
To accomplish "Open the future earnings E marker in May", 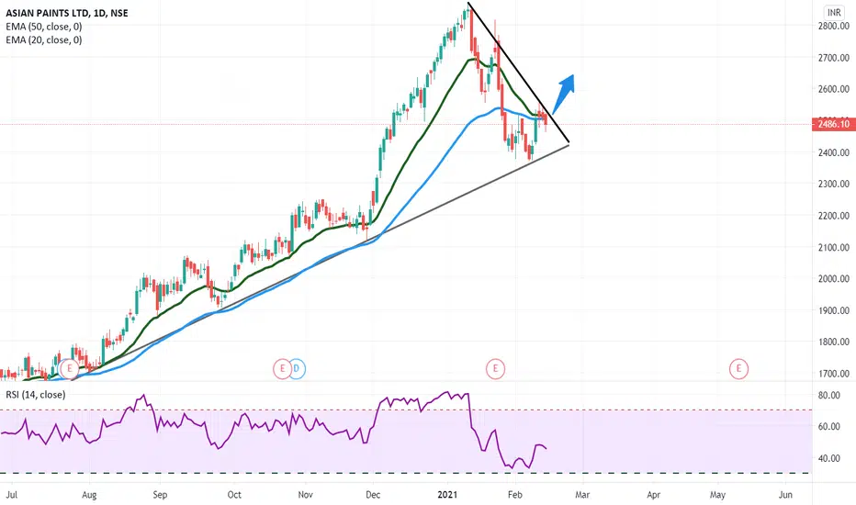I will click(x=738, y=368).
